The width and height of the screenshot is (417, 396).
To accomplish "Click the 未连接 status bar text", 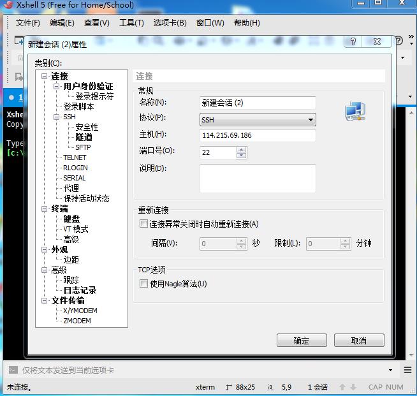I will 19,387.
